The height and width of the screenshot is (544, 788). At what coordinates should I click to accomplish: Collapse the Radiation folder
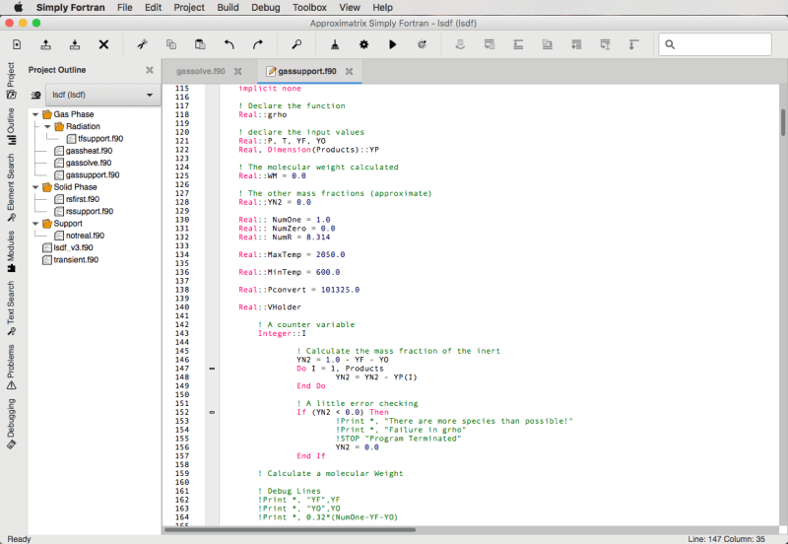point(47,127)
